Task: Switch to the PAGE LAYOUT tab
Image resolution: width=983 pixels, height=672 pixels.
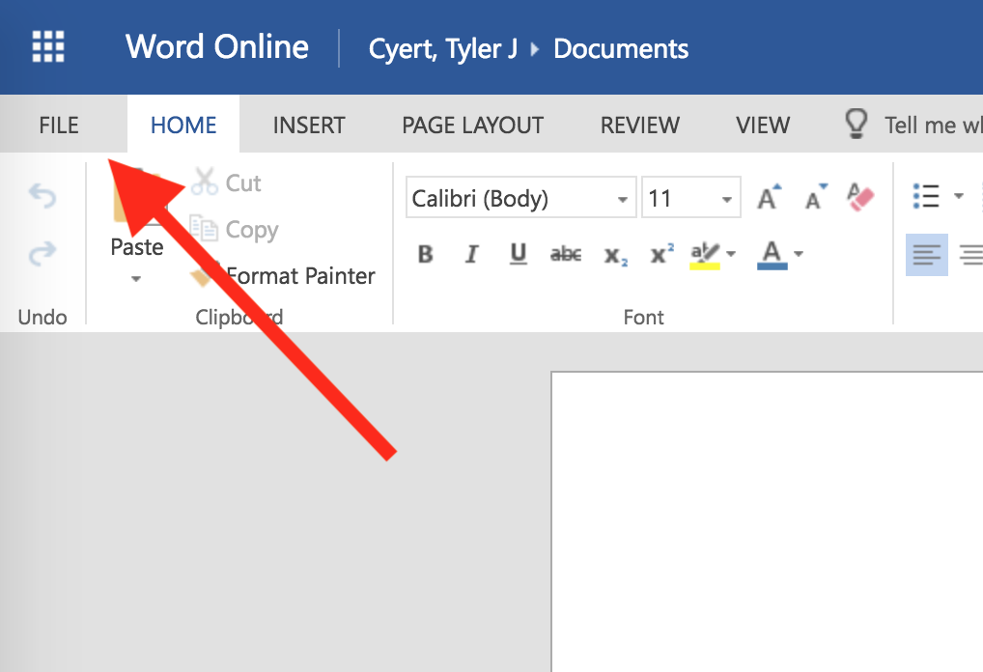Action: pyautogui.click(x=472, y=125)
